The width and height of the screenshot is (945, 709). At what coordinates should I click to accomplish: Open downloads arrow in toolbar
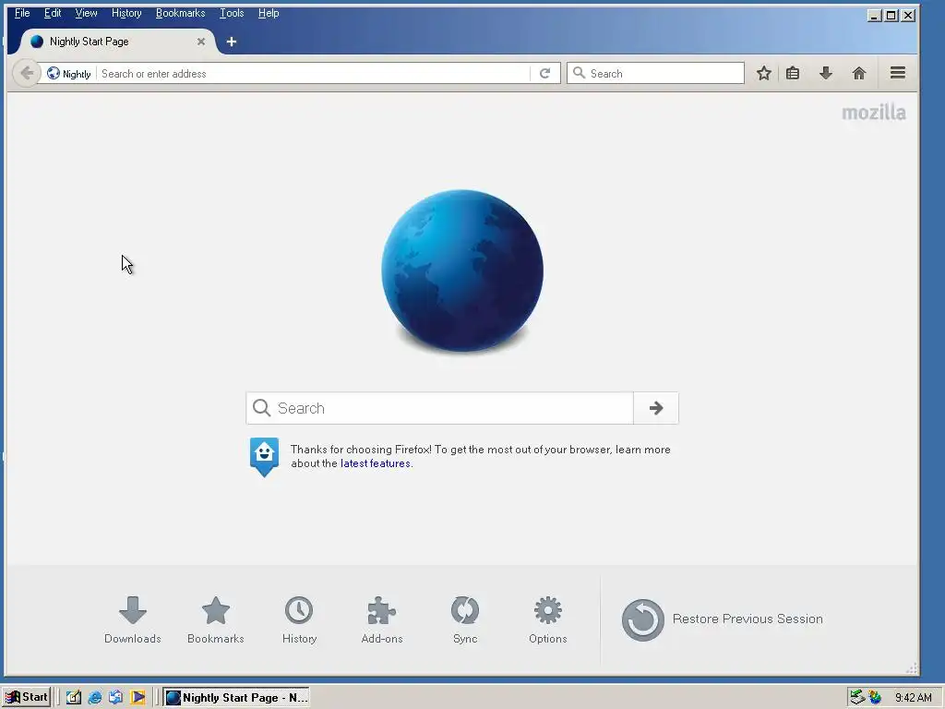pos(826,74)
